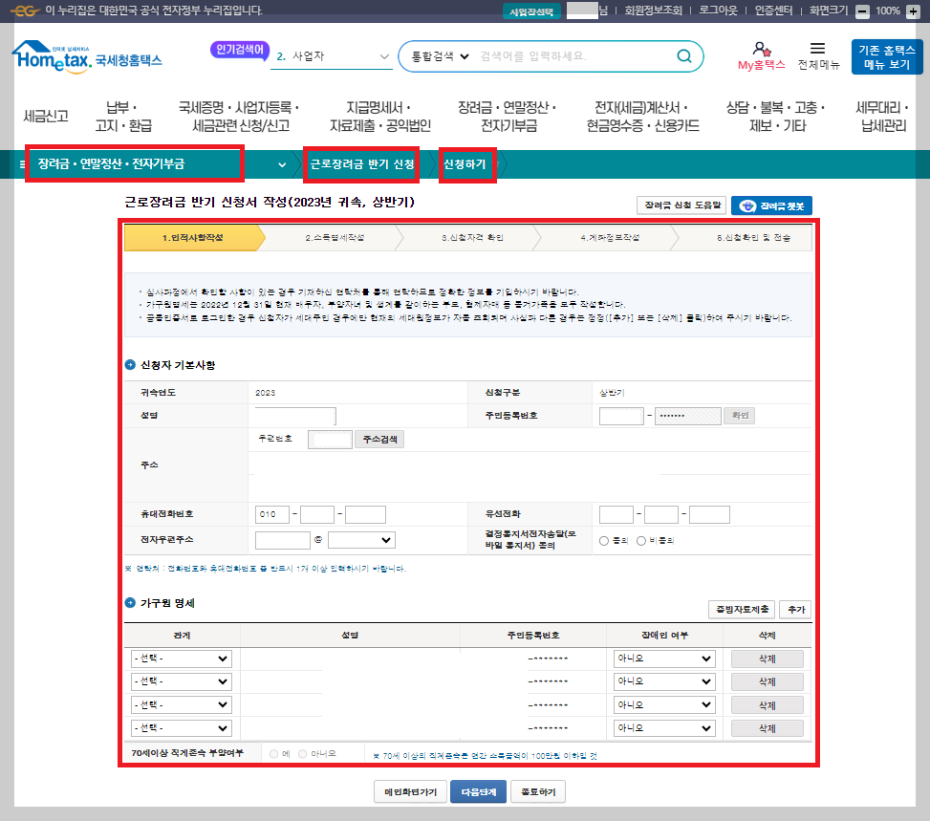Click the 장려금 신청 도움말 button

(681, 205)
